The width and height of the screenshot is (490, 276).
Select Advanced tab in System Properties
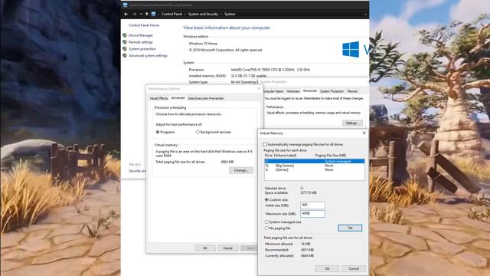tap(309, 91)
